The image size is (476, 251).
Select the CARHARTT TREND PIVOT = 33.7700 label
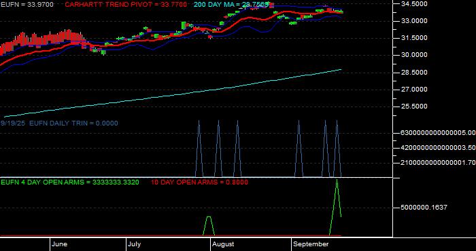pos(126,5)
